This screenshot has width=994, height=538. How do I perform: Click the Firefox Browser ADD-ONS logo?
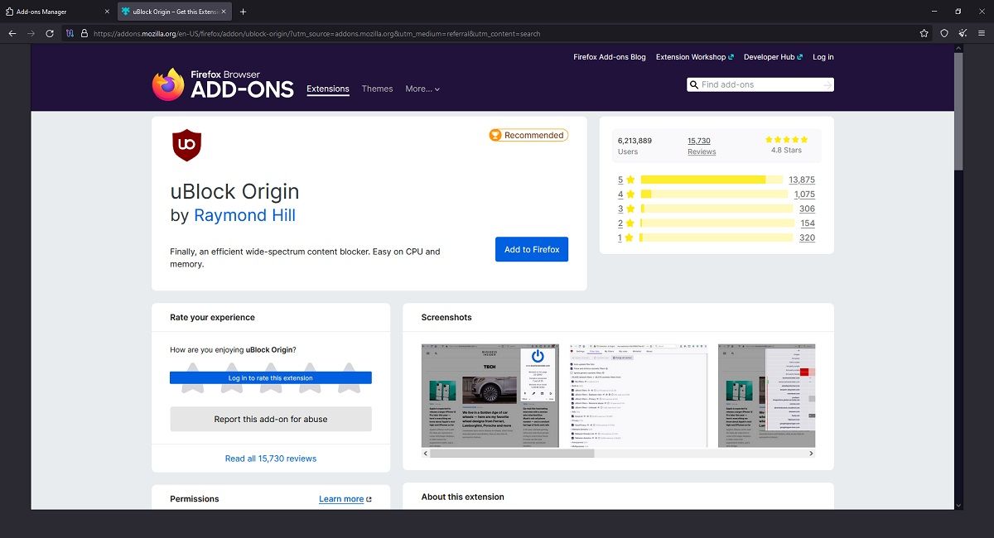[222, 83]
